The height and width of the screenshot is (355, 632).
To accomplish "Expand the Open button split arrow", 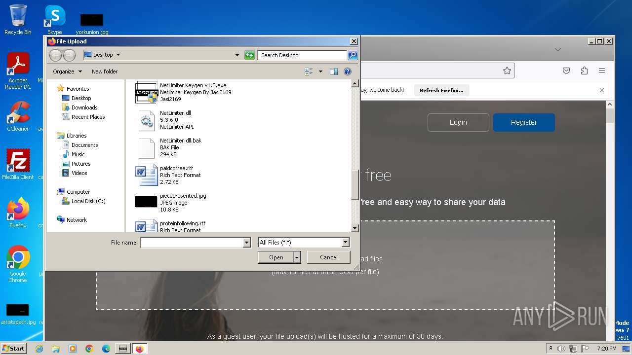I will click(297, 257).
